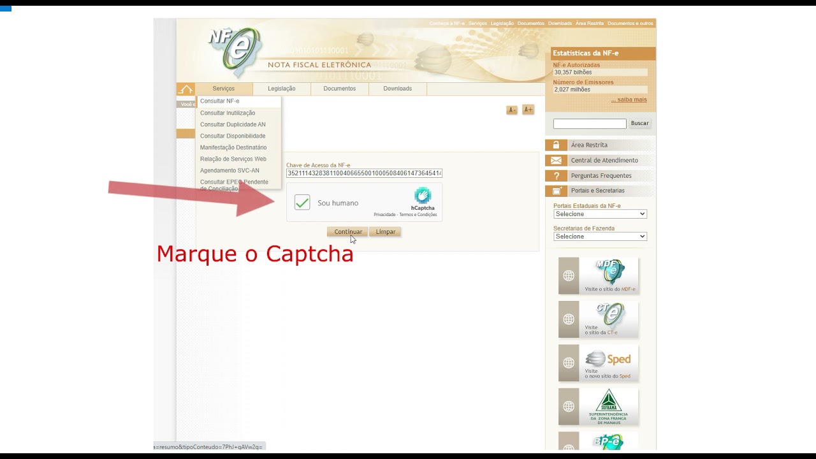Go to the home page icon
The height and width of the screenshot is (459, 816).
click(x=186, y=89)
